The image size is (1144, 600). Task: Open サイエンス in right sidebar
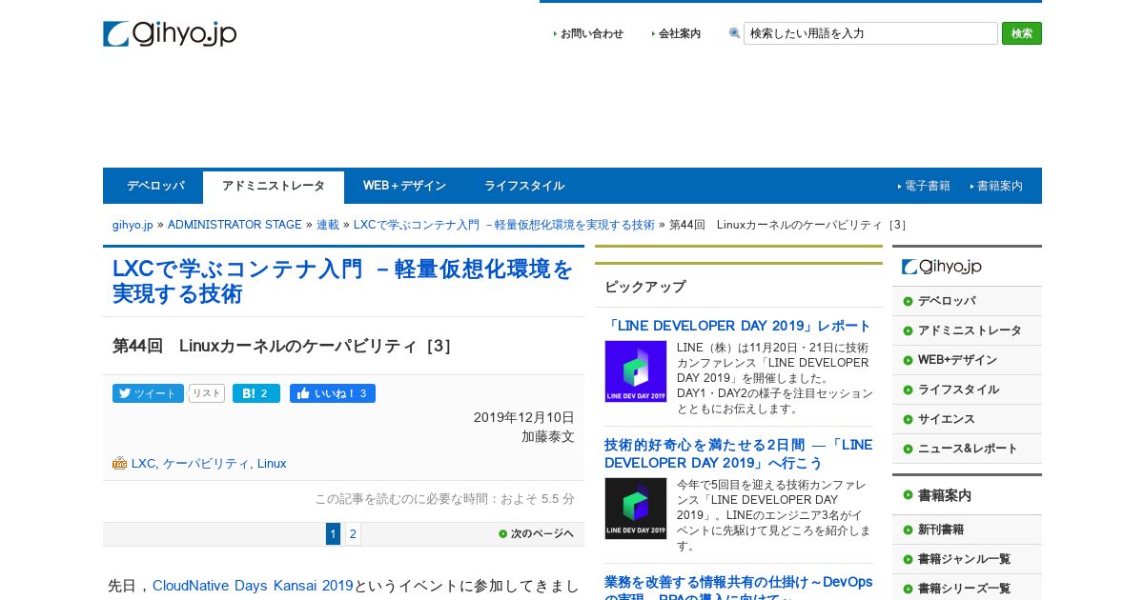coord(967,419)
